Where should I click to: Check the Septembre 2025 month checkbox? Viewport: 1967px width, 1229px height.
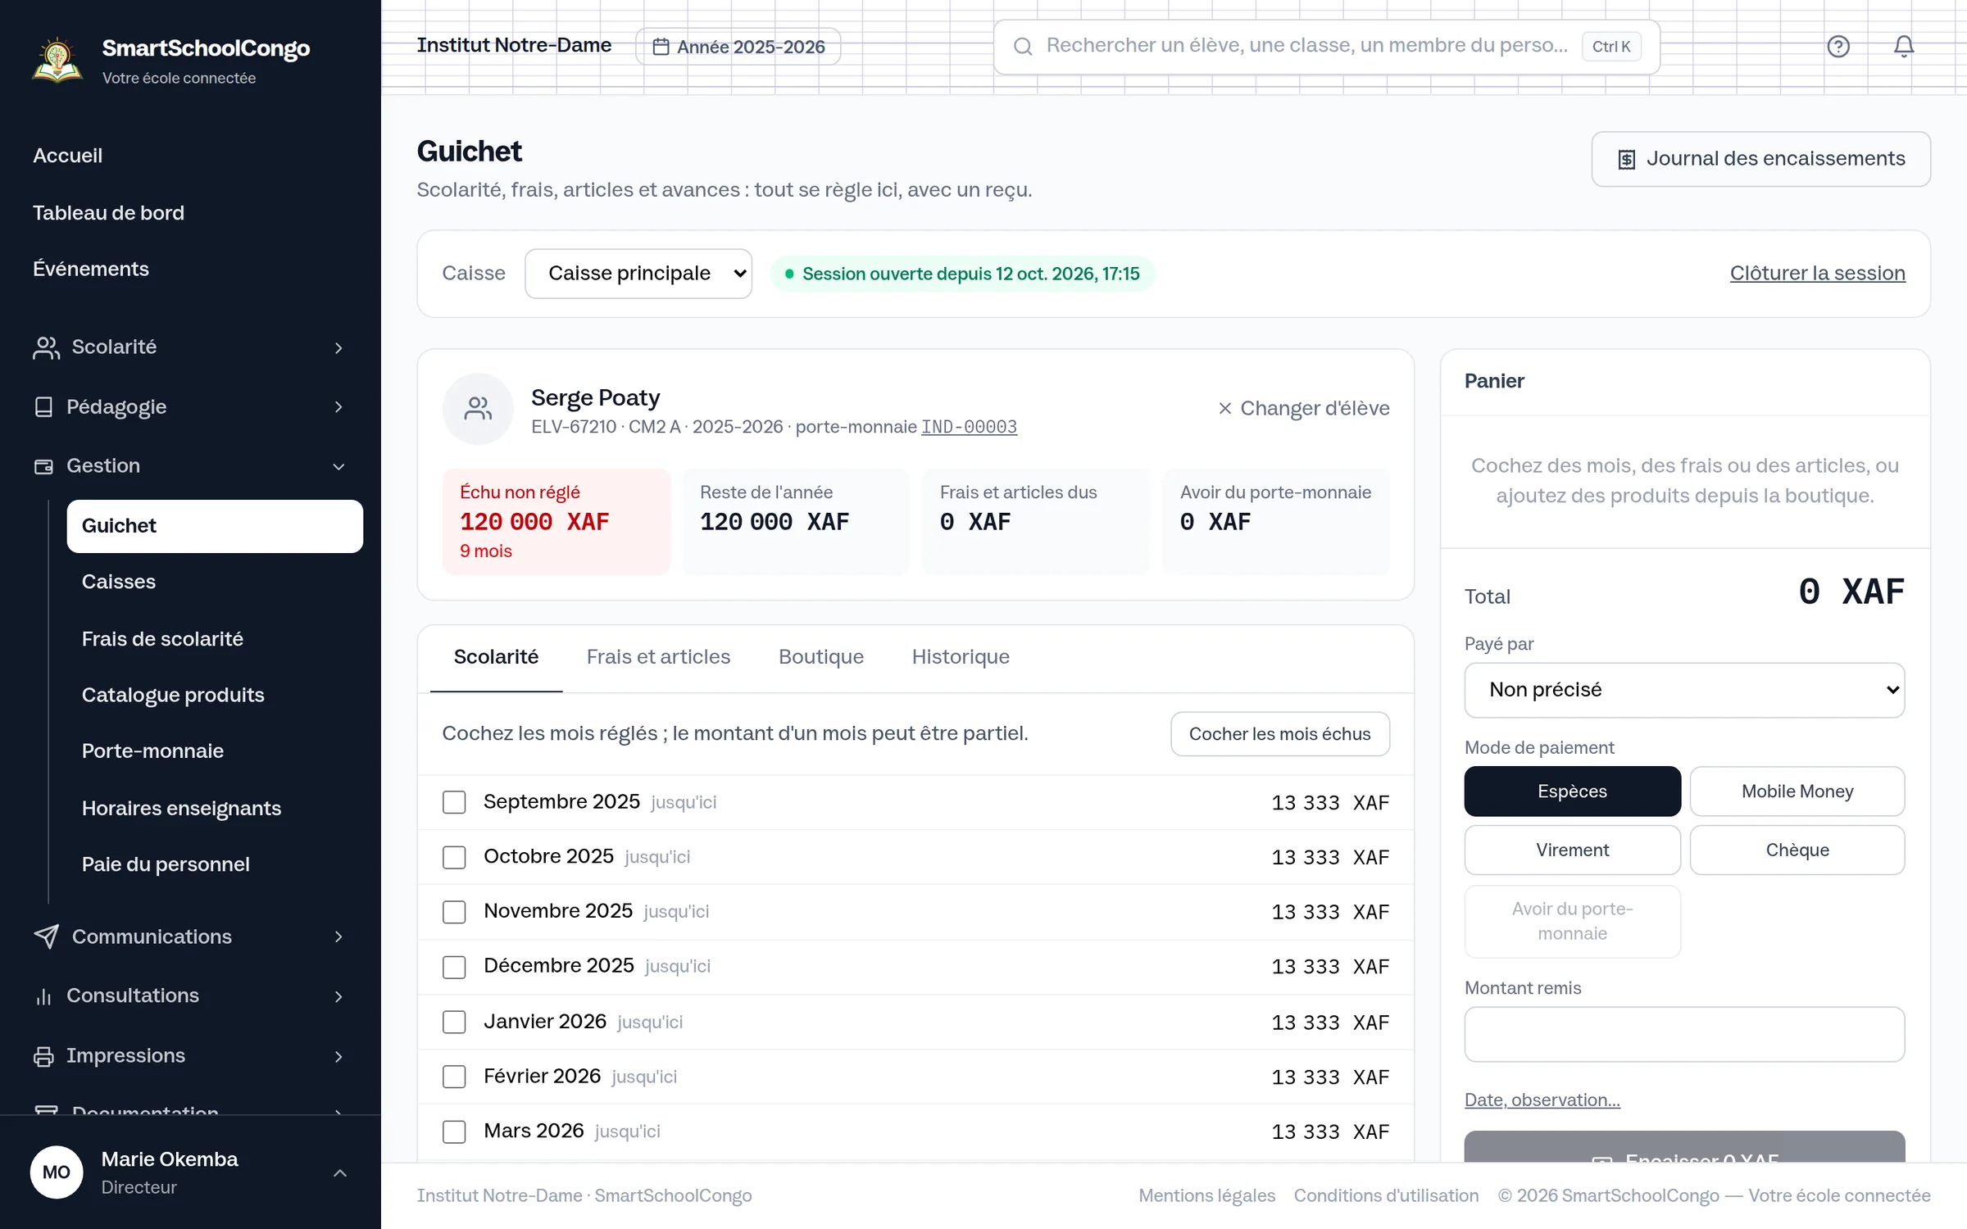454,802
